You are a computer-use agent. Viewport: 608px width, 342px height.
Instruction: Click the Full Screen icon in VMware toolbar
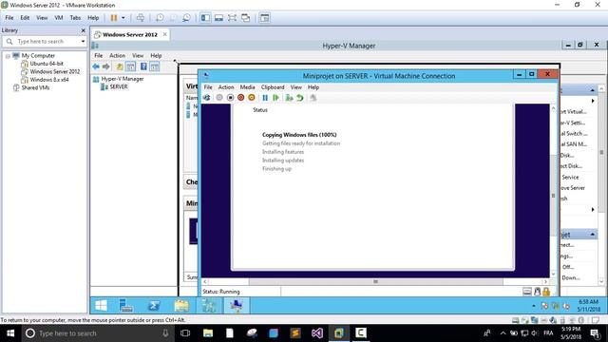click(x=232, y=18)
